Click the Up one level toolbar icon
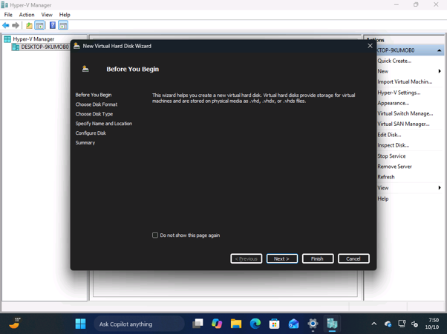447x334 pixels. (29, 25)
